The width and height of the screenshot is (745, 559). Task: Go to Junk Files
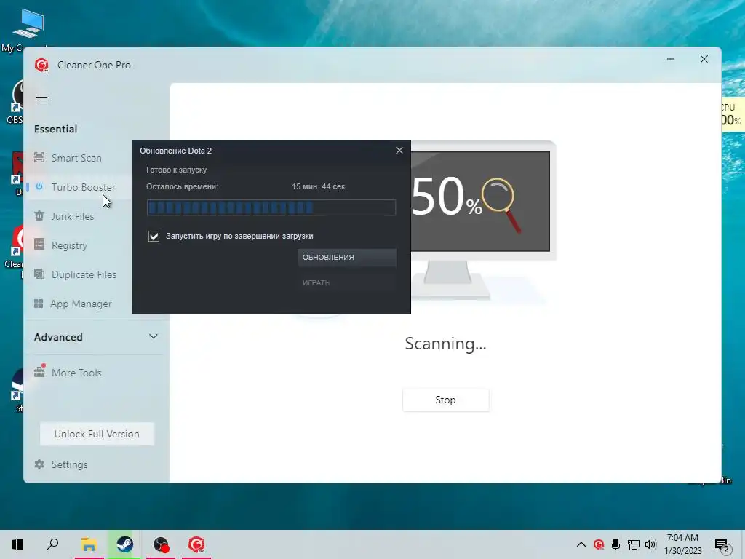tap(73, 216)
